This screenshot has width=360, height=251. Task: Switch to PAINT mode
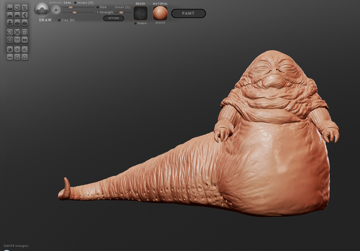[188, 13]
